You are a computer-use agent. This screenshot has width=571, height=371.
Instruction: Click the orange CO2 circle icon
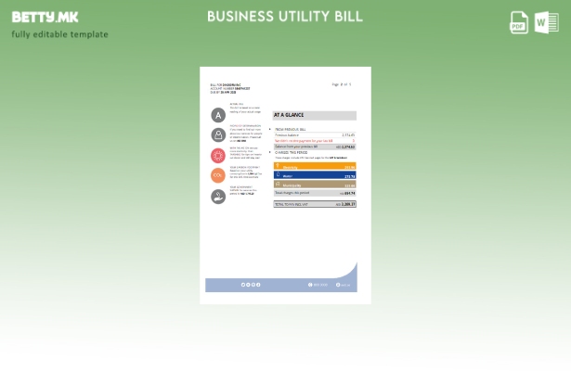218,175
